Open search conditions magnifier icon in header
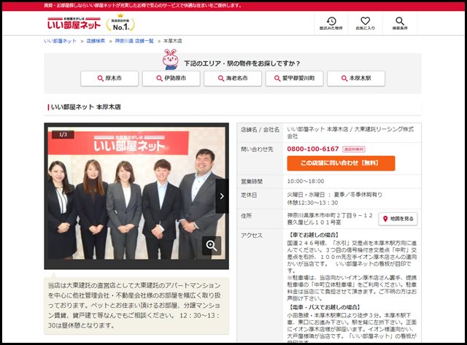This screenshot has width=467, height=345. [x=400, y=23]
